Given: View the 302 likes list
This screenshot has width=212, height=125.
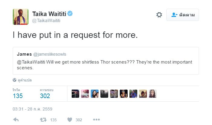Looking at the screenshot, I should pos(45,96).
